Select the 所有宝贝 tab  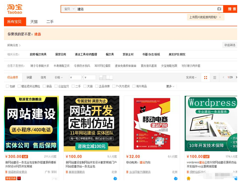click(15, 22)
